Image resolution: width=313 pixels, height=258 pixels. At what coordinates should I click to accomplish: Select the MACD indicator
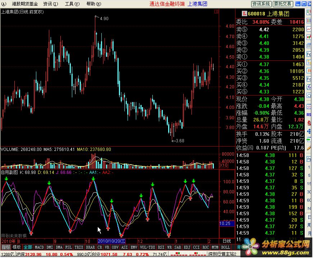pos(39,247)
